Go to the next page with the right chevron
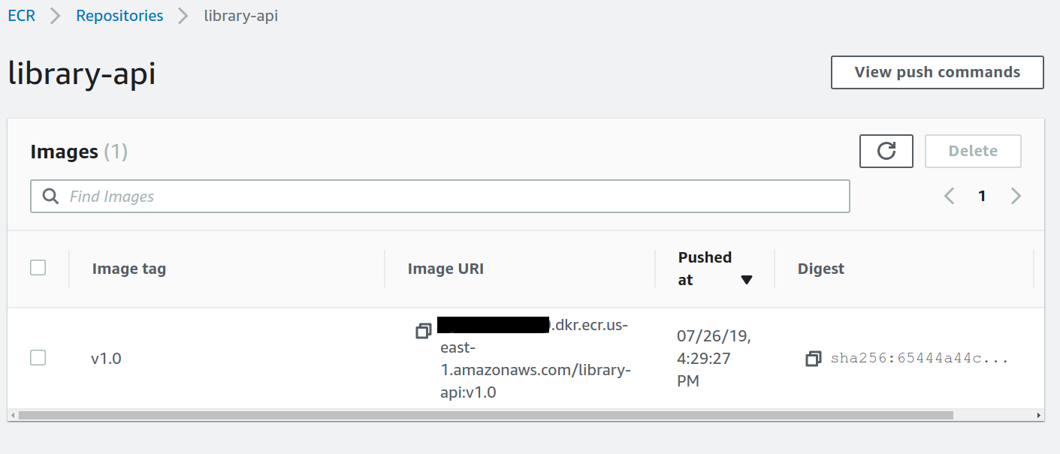This screenshot has height=454, width=1060. click(1016, 196)
